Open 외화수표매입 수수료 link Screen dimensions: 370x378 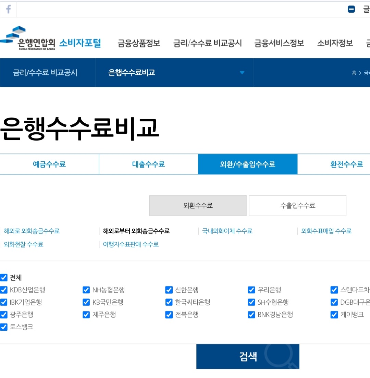coord(326,231)
